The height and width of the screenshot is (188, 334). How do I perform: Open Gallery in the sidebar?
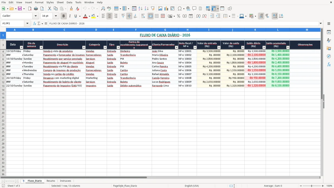coord(329,48)
